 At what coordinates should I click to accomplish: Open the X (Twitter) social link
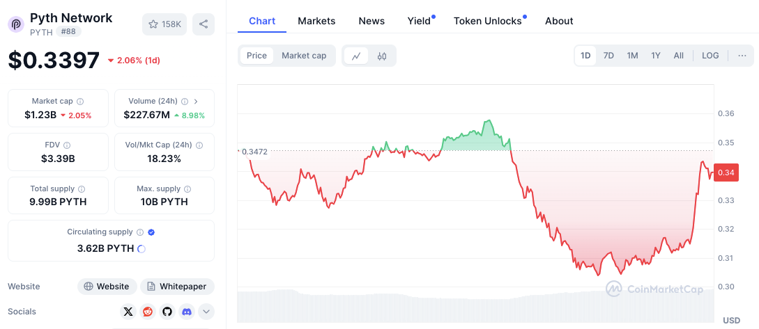tap(128, 312)
